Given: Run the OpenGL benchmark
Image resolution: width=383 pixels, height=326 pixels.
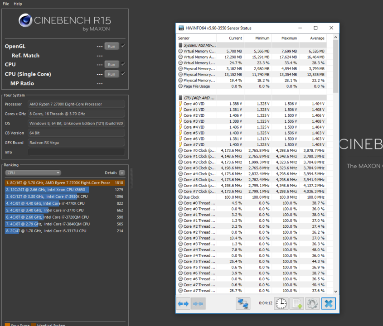Looking at the screenshot, I should tap(112, 46).
